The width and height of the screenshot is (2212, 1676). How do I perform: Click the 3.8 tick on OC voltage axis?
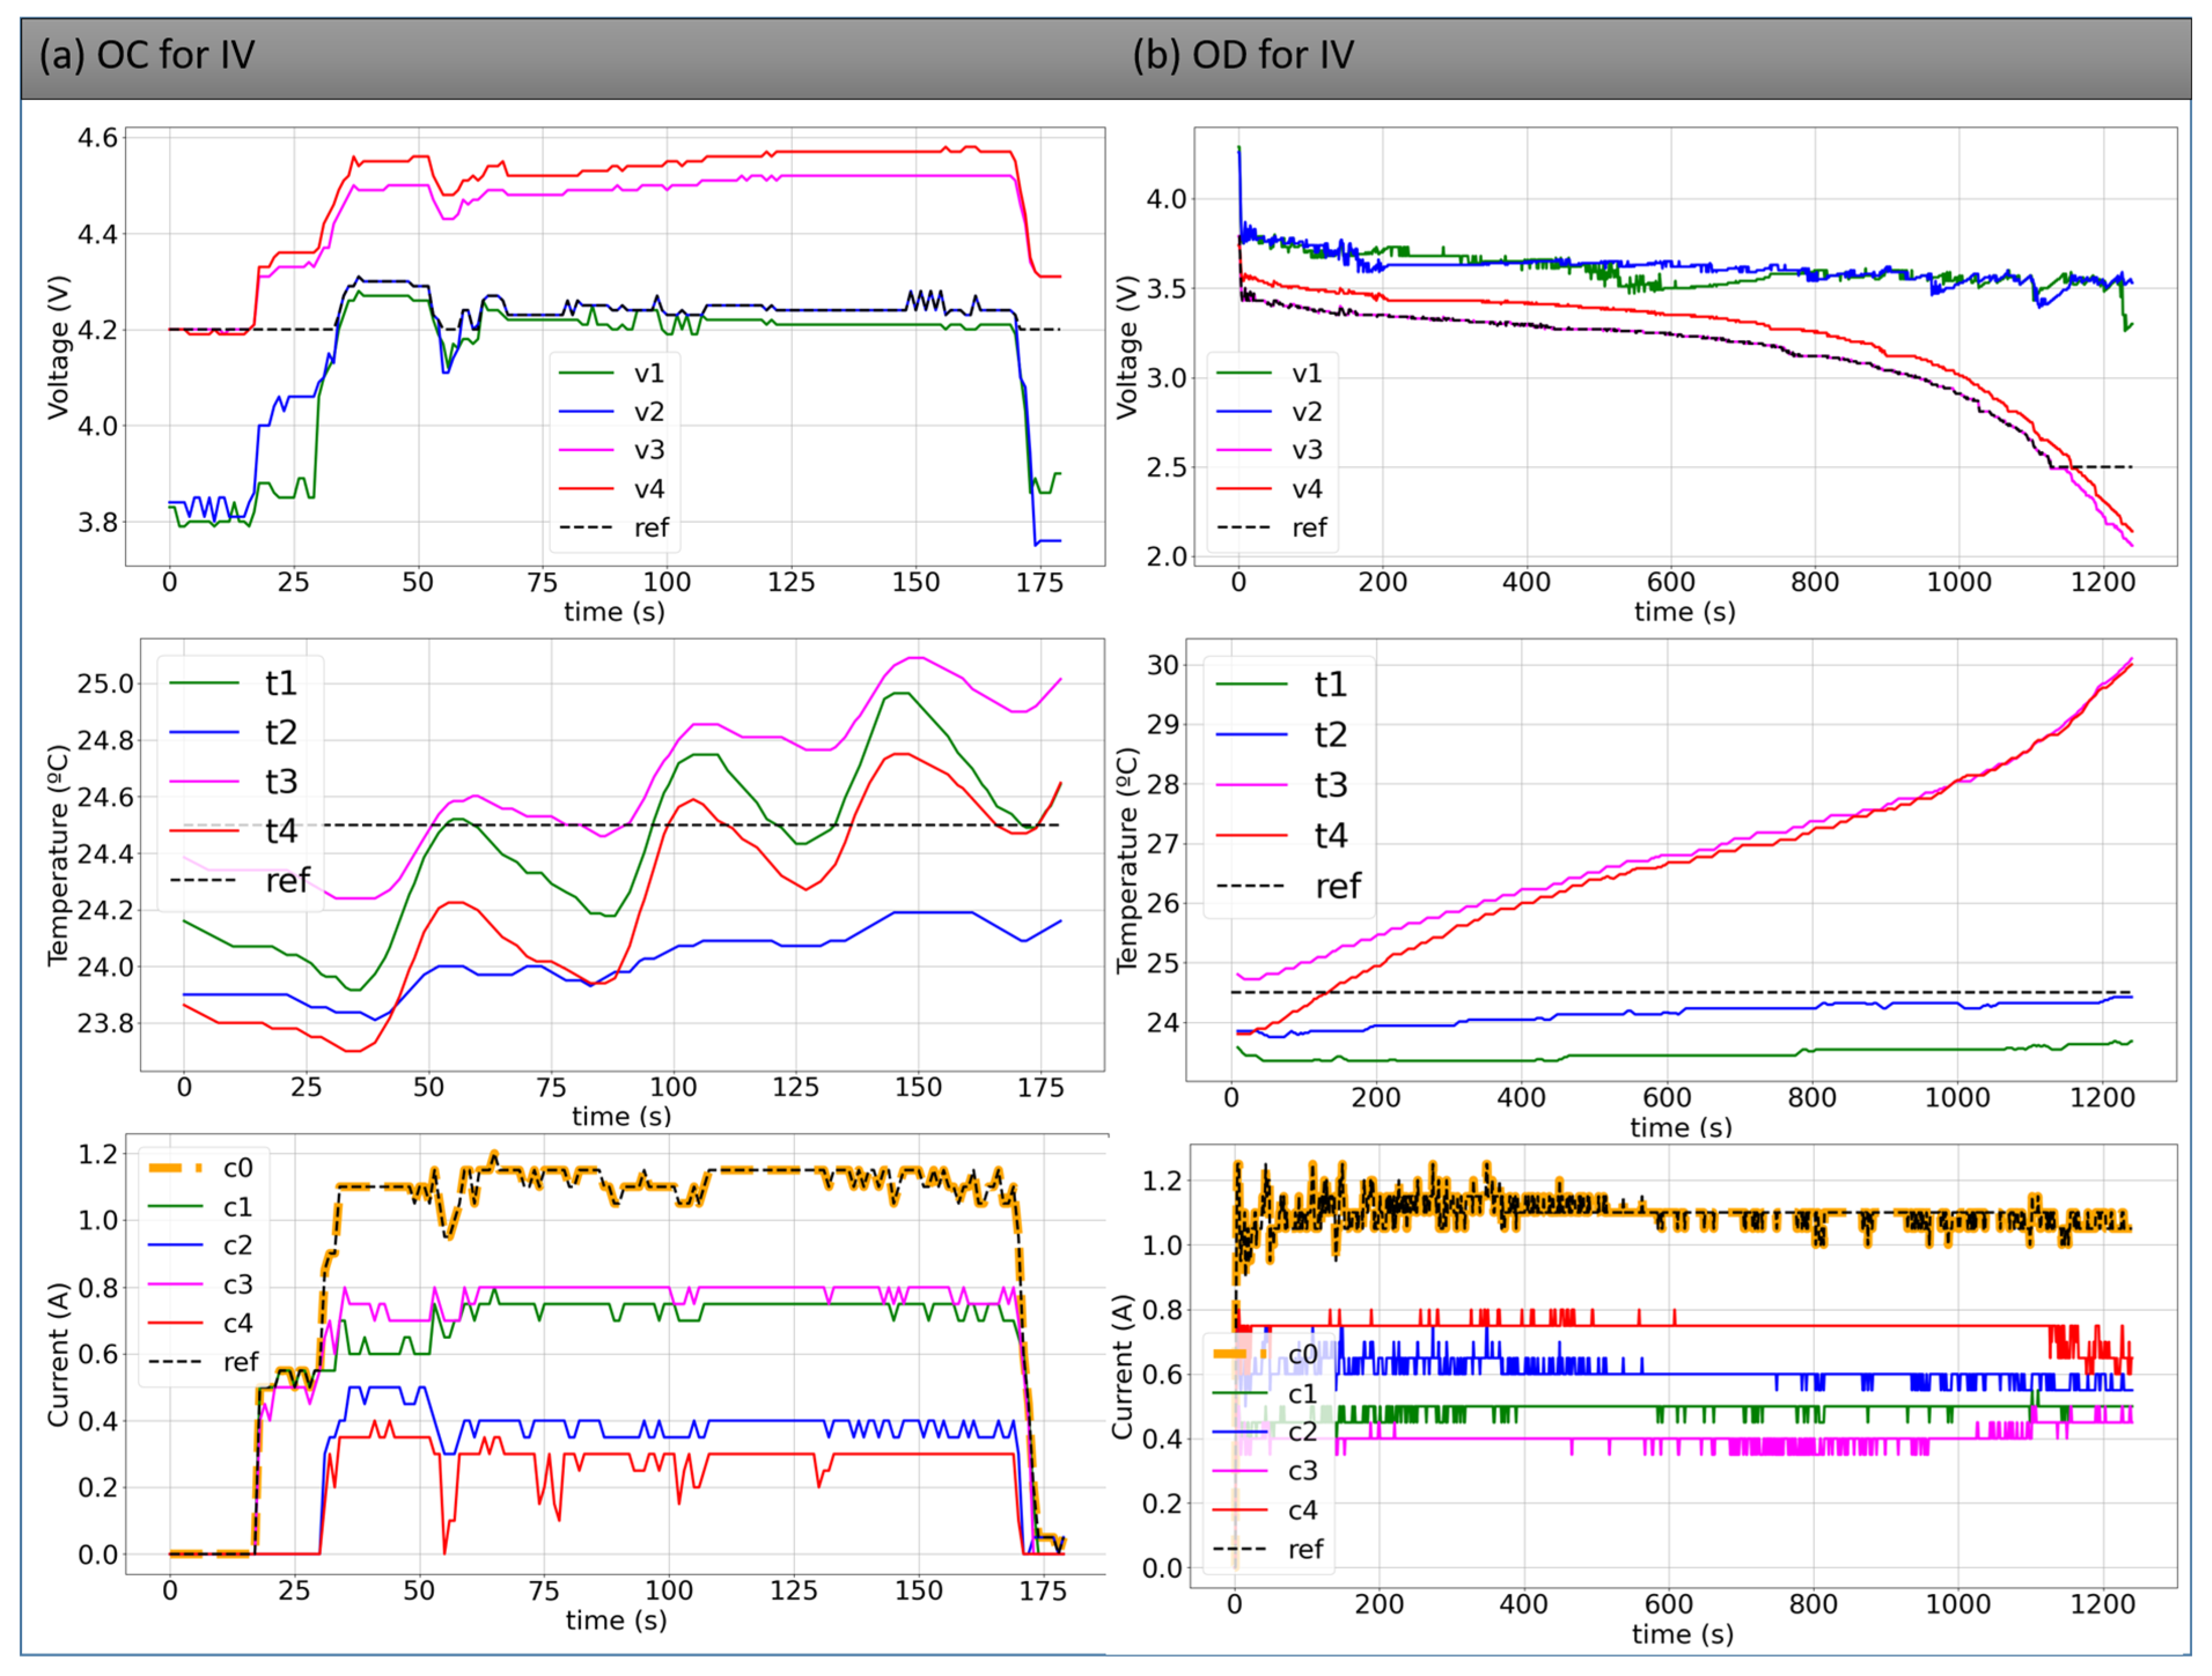click(97, 523)
